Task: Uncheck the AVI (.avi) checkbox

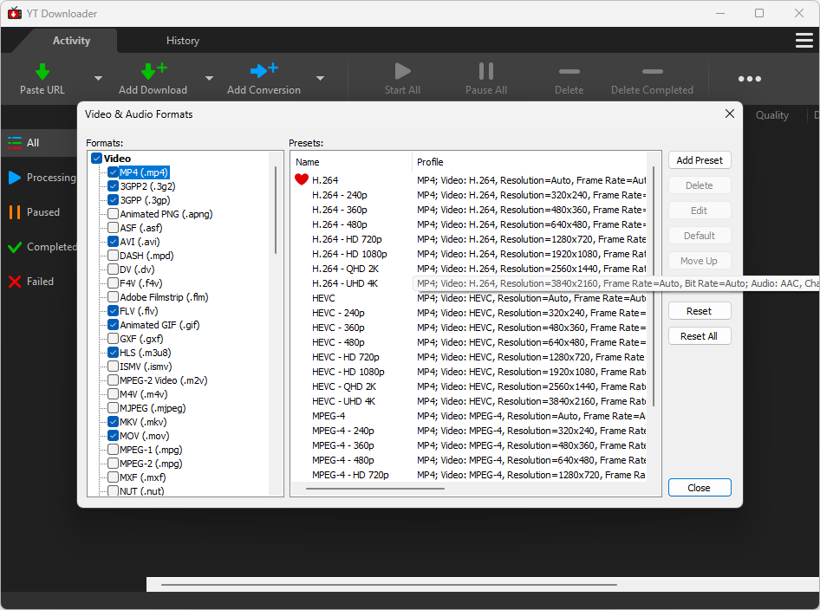Action: point(113,242)
